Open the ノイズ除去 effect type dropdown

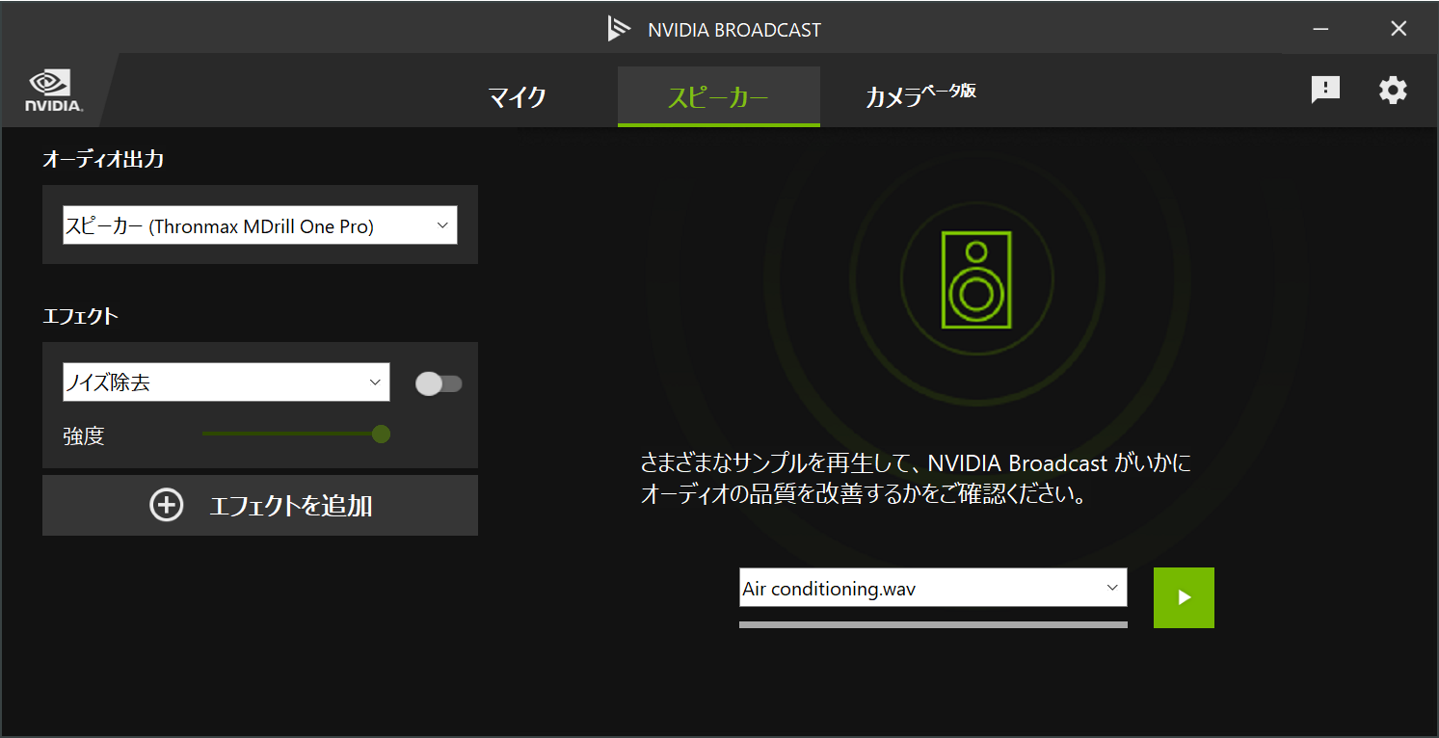pyautogui.click(x=227, y=382)
